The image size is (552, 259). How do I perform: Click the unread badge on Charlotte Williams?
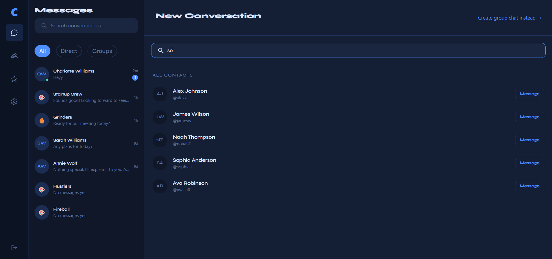tap(135, 78)
